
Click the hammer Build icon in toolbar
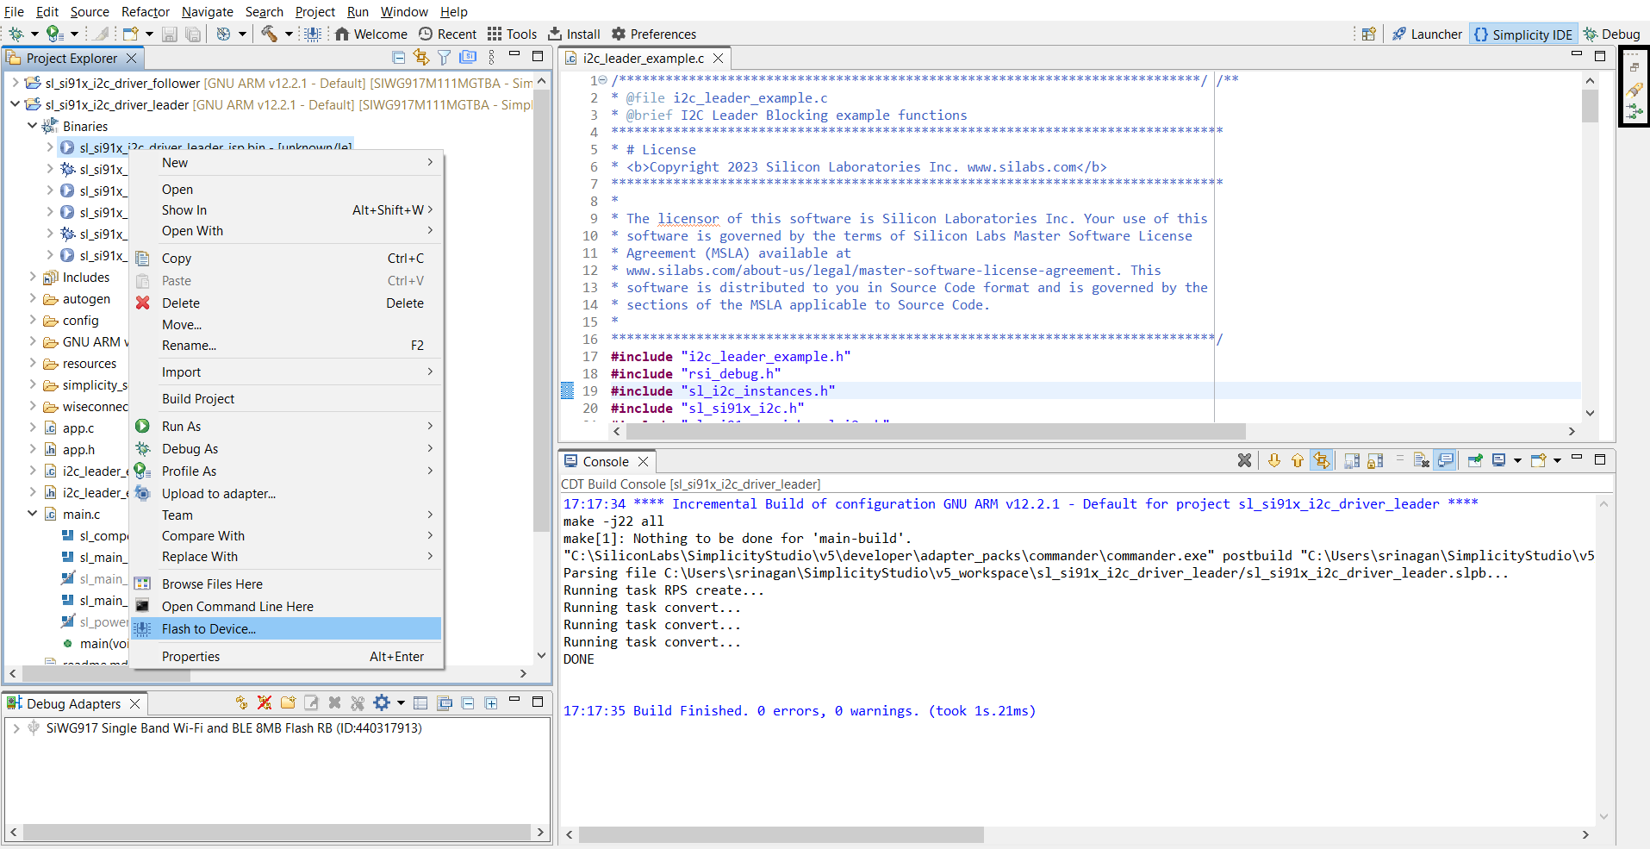[270, 34]
